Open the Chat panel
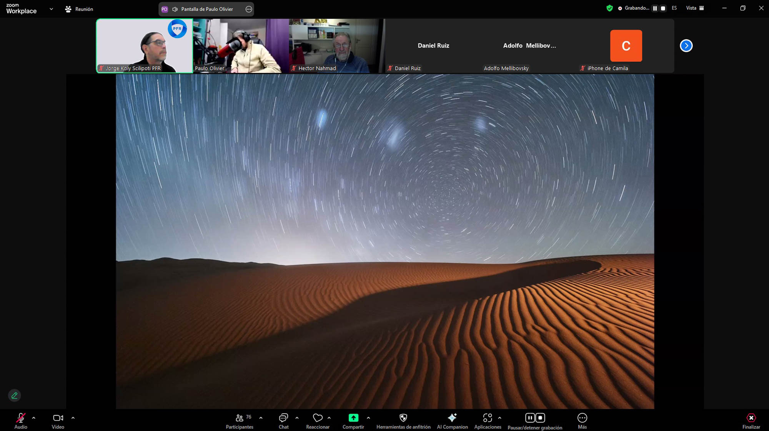This screenshot has height=431, width=769. coord(284,421)
